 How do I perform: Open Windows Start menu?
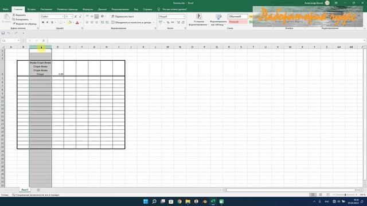pyautogui.click(x=146, y=201)
